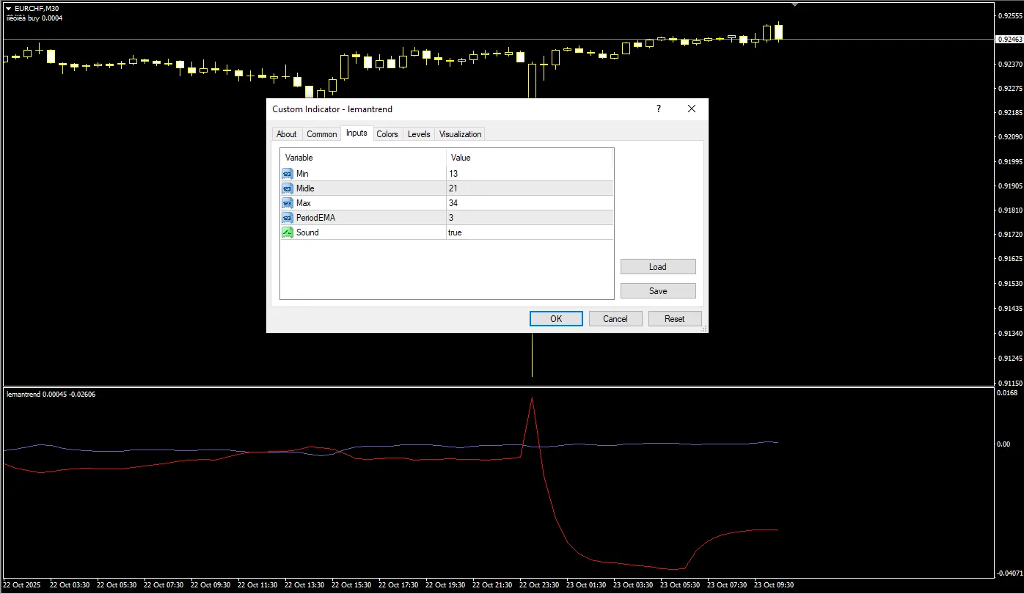Image resolution: width=1024 pixels, height=594 pixels.
Task: Switch to the Levels tab
Action: 419,134
